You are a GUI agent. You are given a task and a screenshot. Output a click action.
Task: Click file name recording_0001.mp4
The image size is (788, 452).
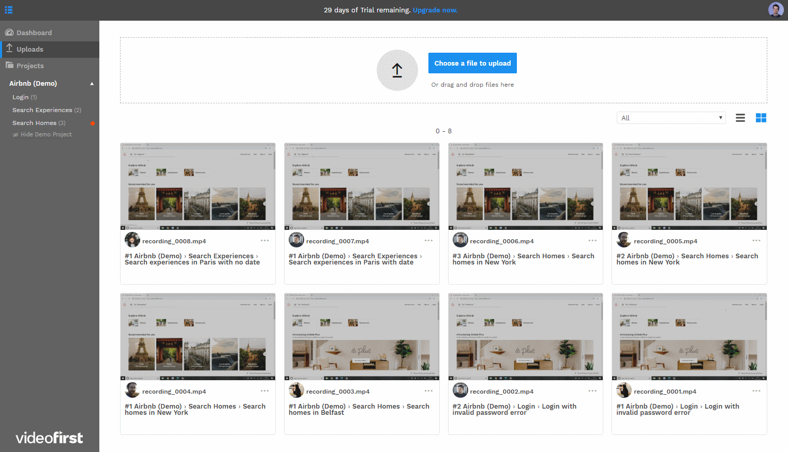[665, 392]
